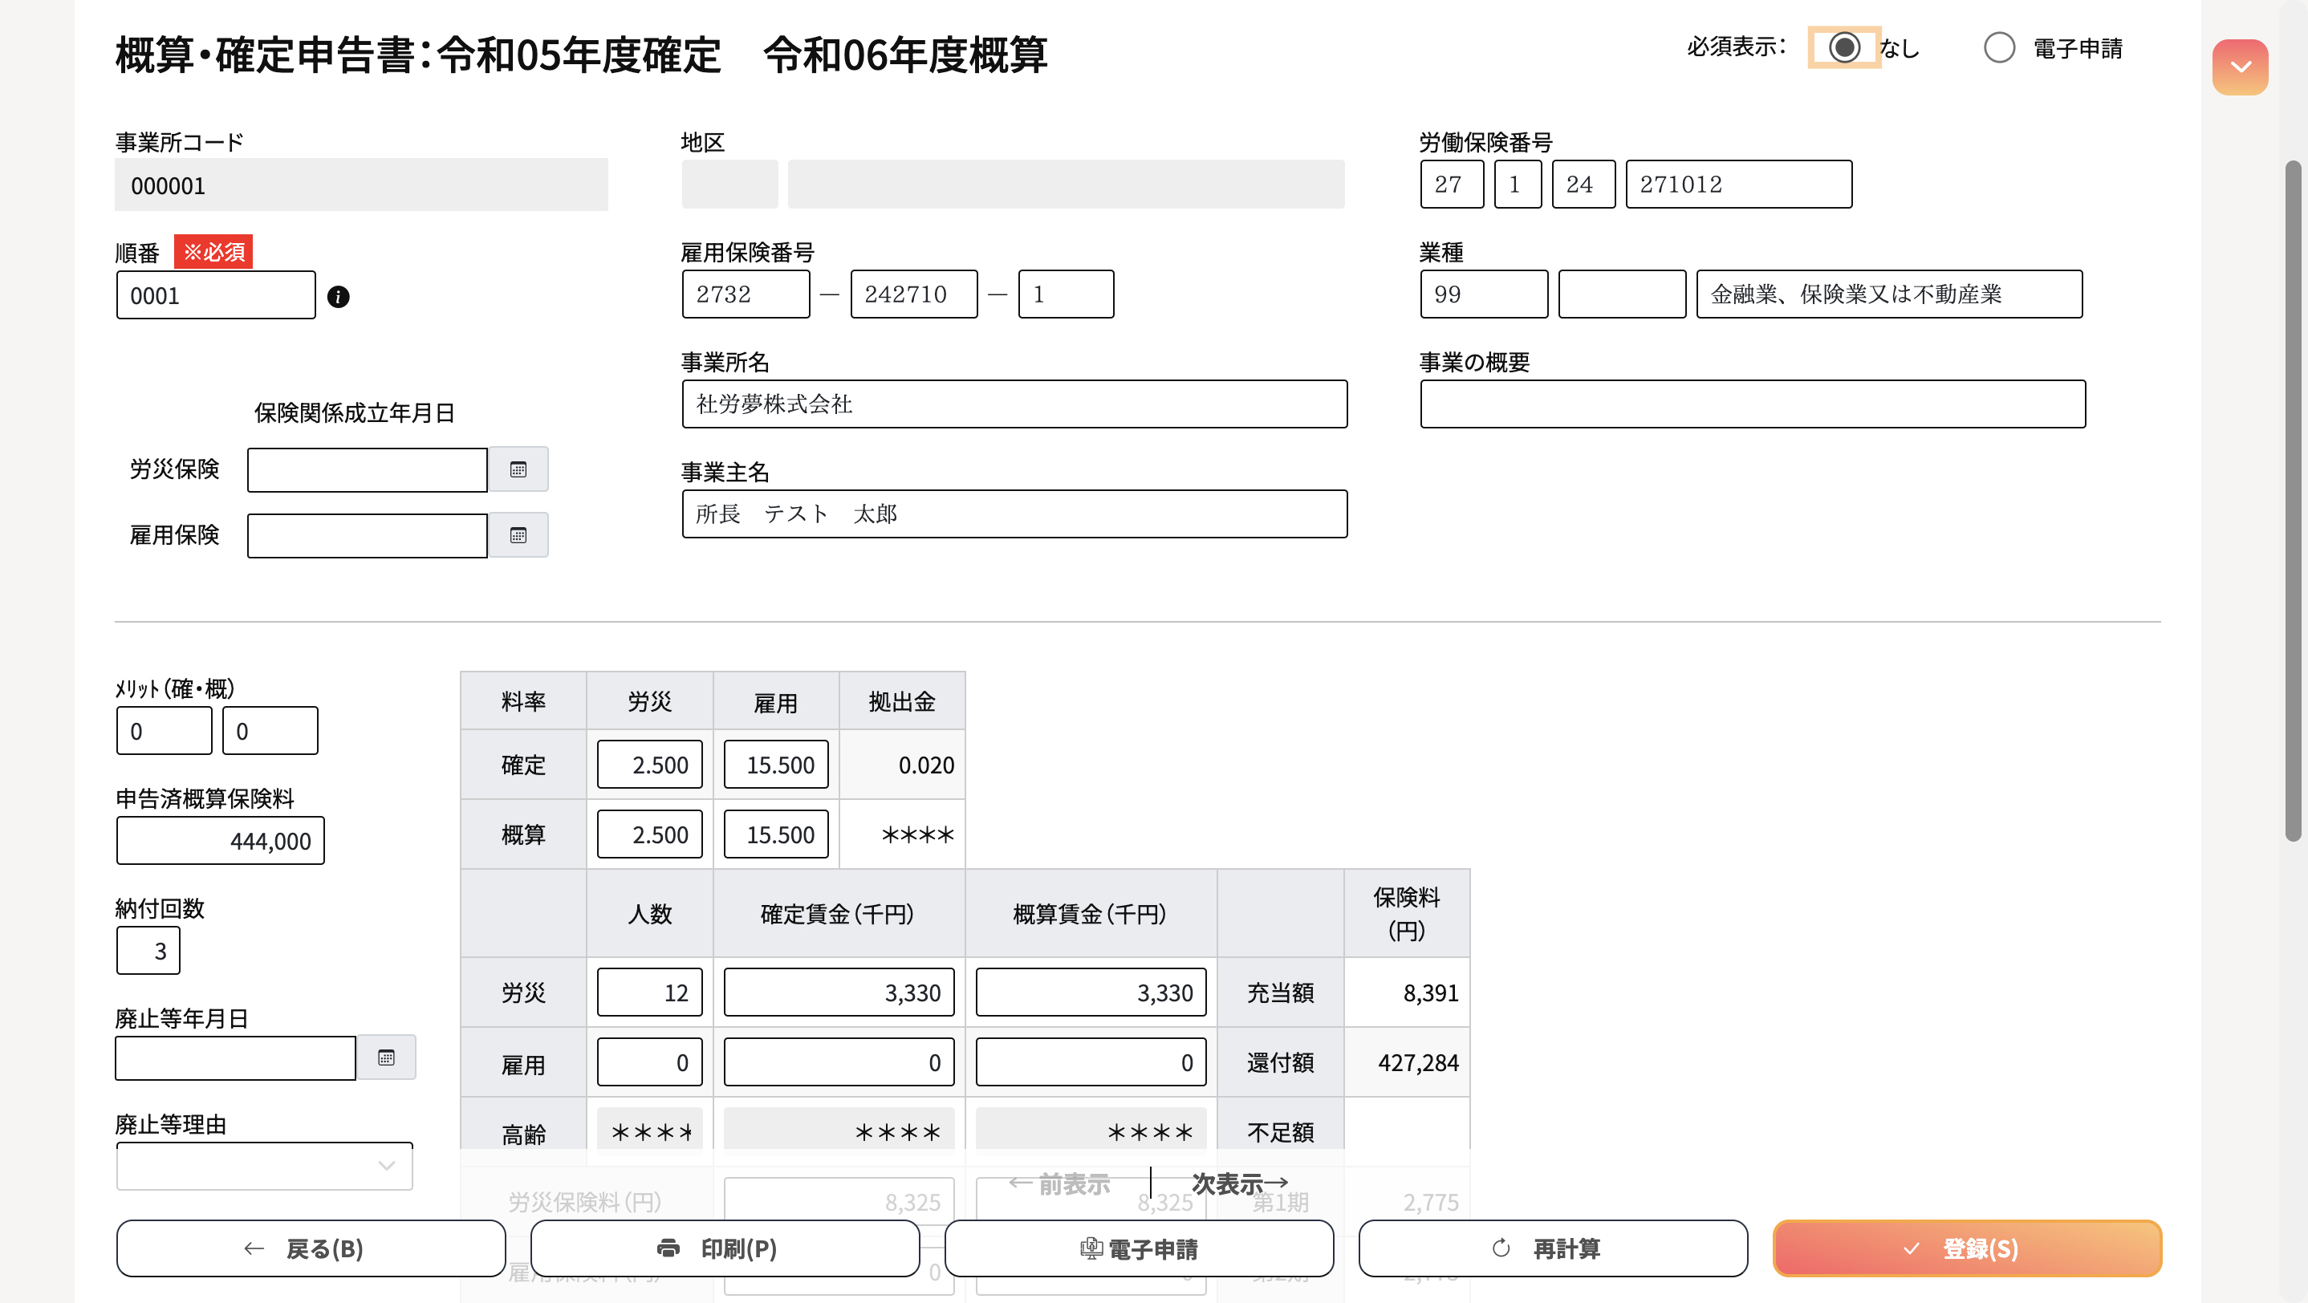The image size is (2308, 1303).
Task: Click the 廃止等年月日 date input field
Action: [236, 1057]
